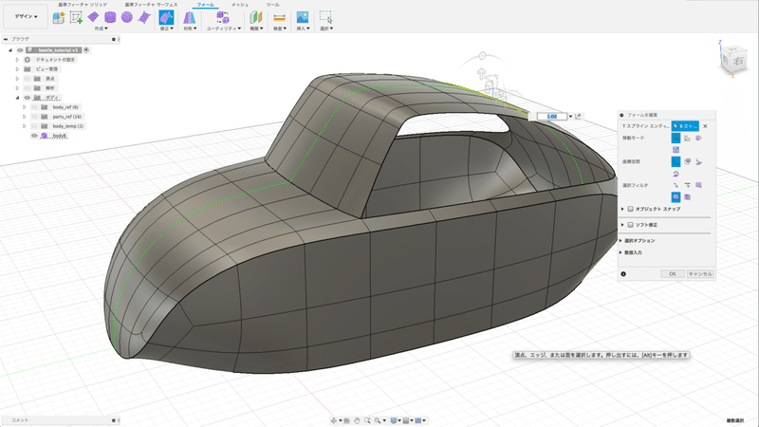This screenshot has height=427, width=759.
Task: Choose rotation mode icon in dialog
Action: pyautogui.click(x=698, y=138)
